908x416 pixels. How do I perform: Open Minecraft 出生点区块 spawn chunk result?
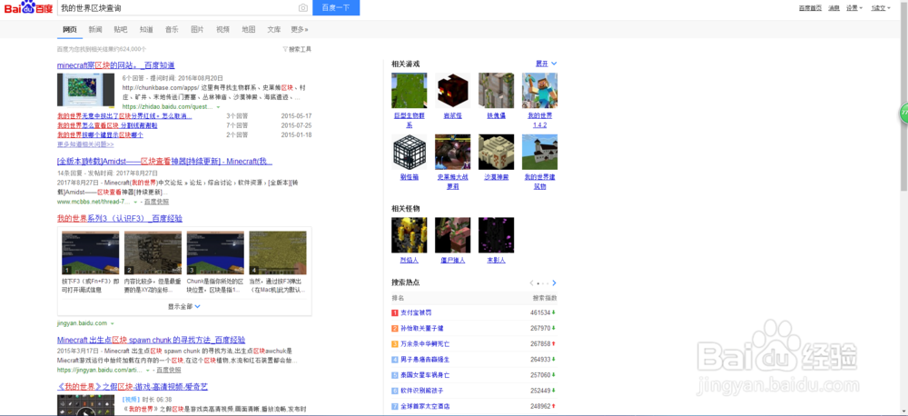(151, 340)
